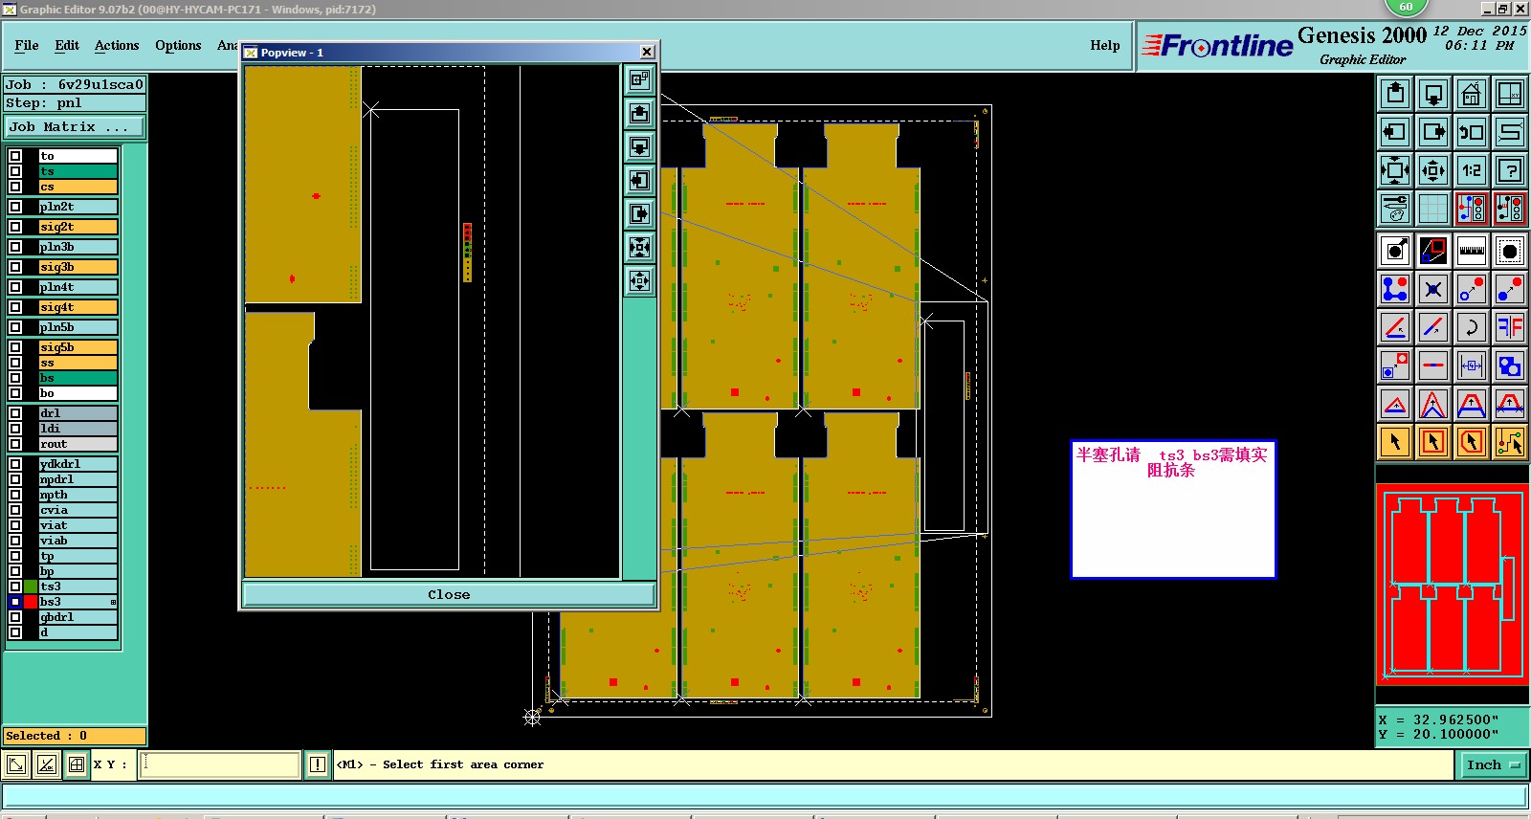
Task: Click the X Y coordinate input field
Action: click(x=220, y=764)
